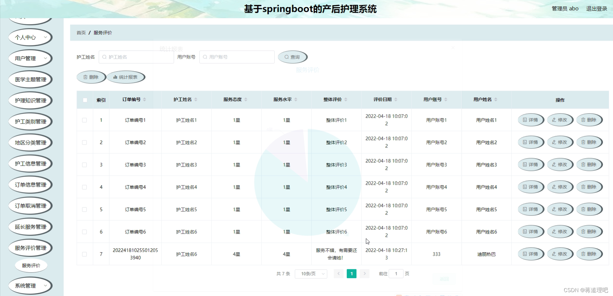Open the 10条/页 page size dropdown
This screenshot has height=296, width=613.
tap(311, 274)
